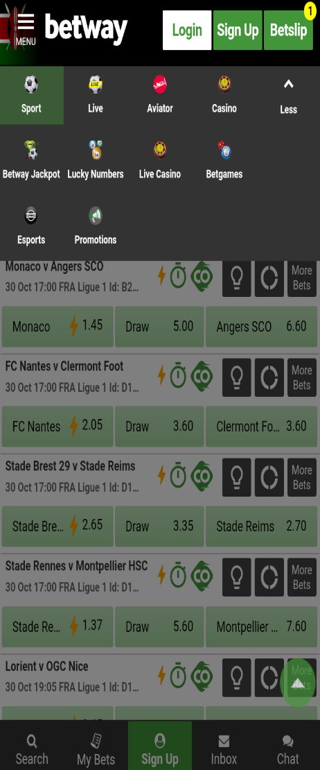Open Live Casino icon
This screenshot has height=770, width=320.
point(160,150)
